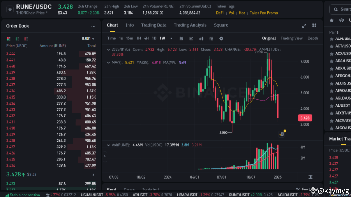Show only sell orders in order book

(26, 39)
